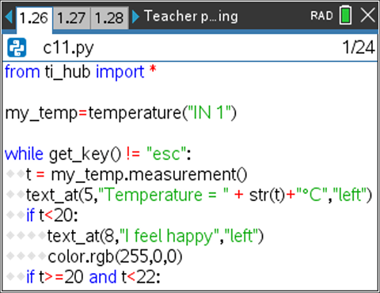Click the RAD angle mode indicator

tap(321, 16)
